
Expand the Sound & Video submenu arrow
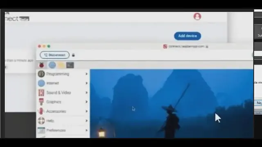pyautogui.click(x=86, y=93)
